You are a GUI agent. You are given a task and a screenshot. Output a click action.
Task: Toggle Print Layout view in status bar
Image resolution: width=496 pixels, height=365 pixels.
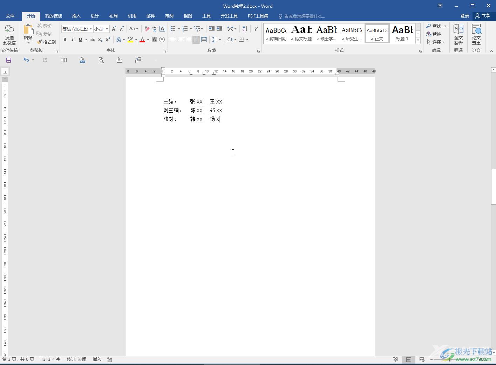click(409, 359)
